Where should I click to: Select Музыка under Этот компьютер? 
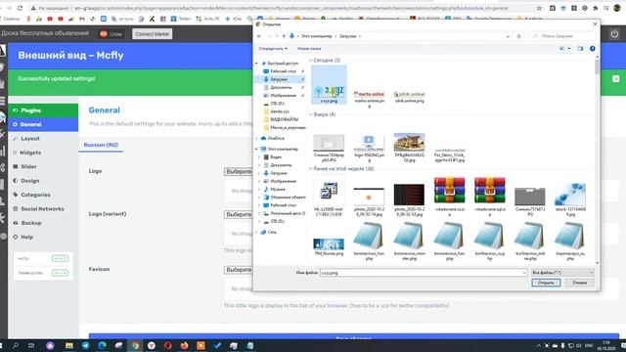pos(277,189)
